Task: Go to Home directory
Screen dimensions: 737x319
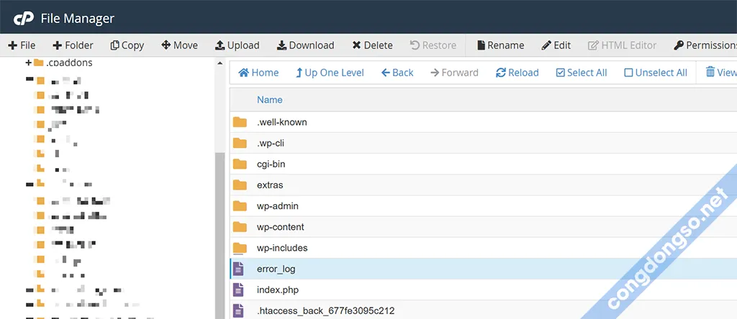Action: 258,73
